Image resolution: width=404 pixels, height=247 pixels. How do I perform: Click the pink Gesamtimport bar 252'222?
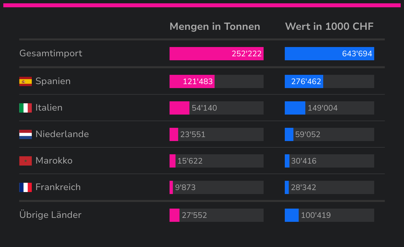pyautogui.click(x=216, y=54)
